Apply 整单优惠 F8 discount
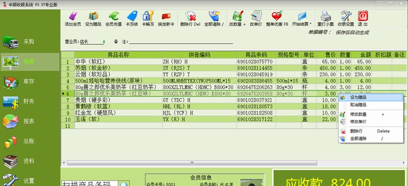The height and width of the screenshot is (186, 408). pyautogui.click(x=277, y=18)
